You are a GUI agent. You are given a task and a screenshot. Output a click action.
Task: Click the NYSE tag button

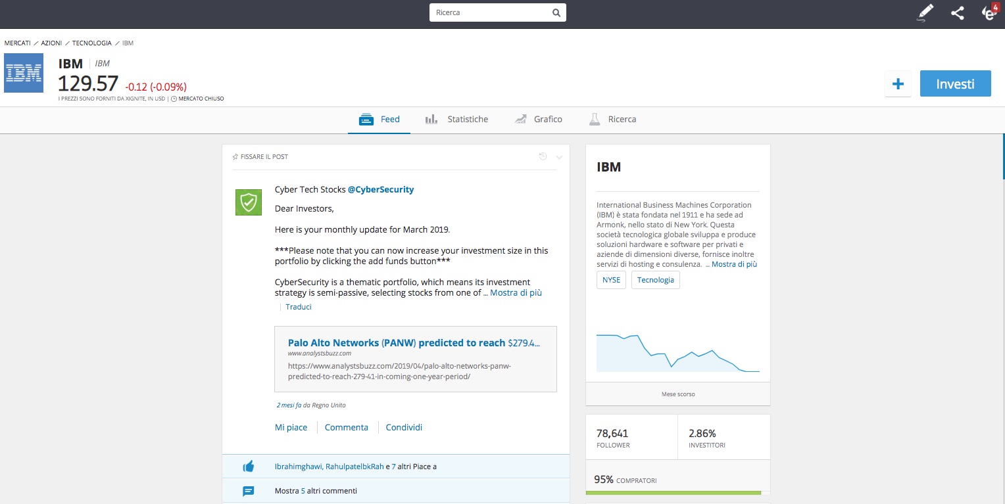[611, 280]
